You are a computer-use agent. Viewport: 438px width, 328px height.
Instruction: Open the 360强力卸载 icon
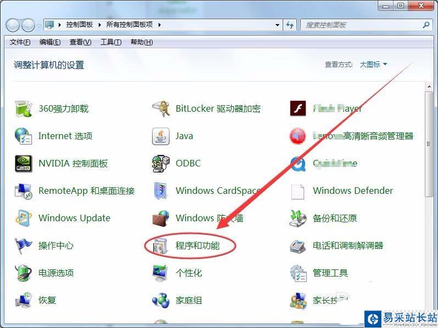click(24, 108)
